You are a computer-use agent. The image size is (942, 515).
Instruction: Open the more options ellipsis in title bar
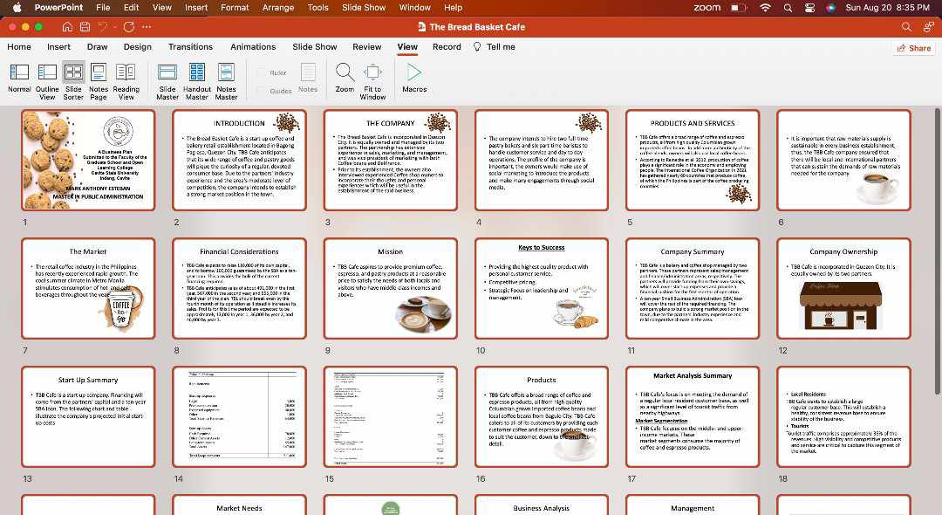point(147,27)
